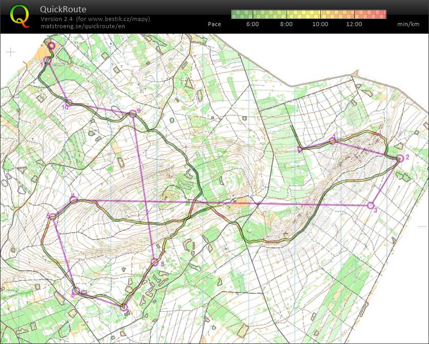Select control circle 6 on the map
The height and width of the screenshot is (344, 429).
point(75,290)
